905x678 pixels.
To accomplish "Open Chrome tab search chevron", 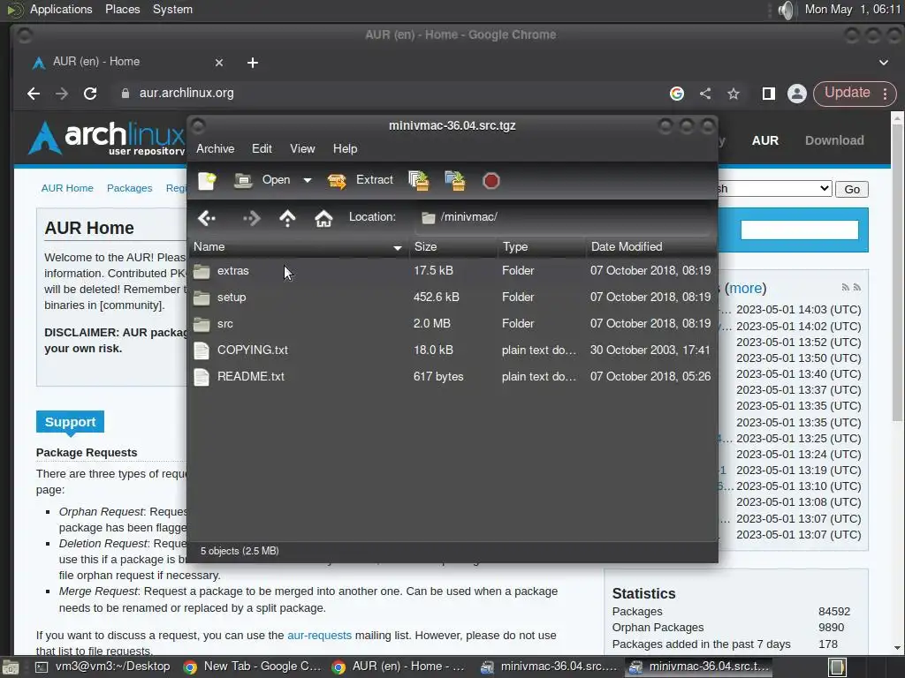I will (884, 63).
